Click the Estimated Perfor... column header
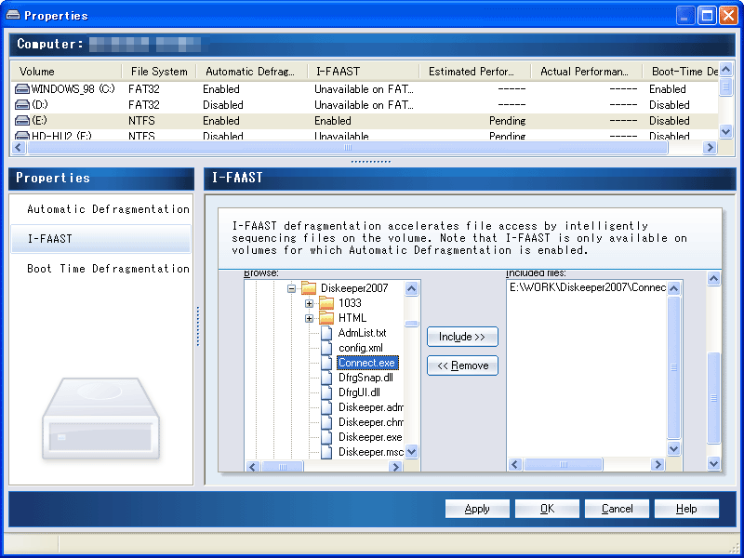Viewport: 744px width, 558px height. click(x=475, y=72)
